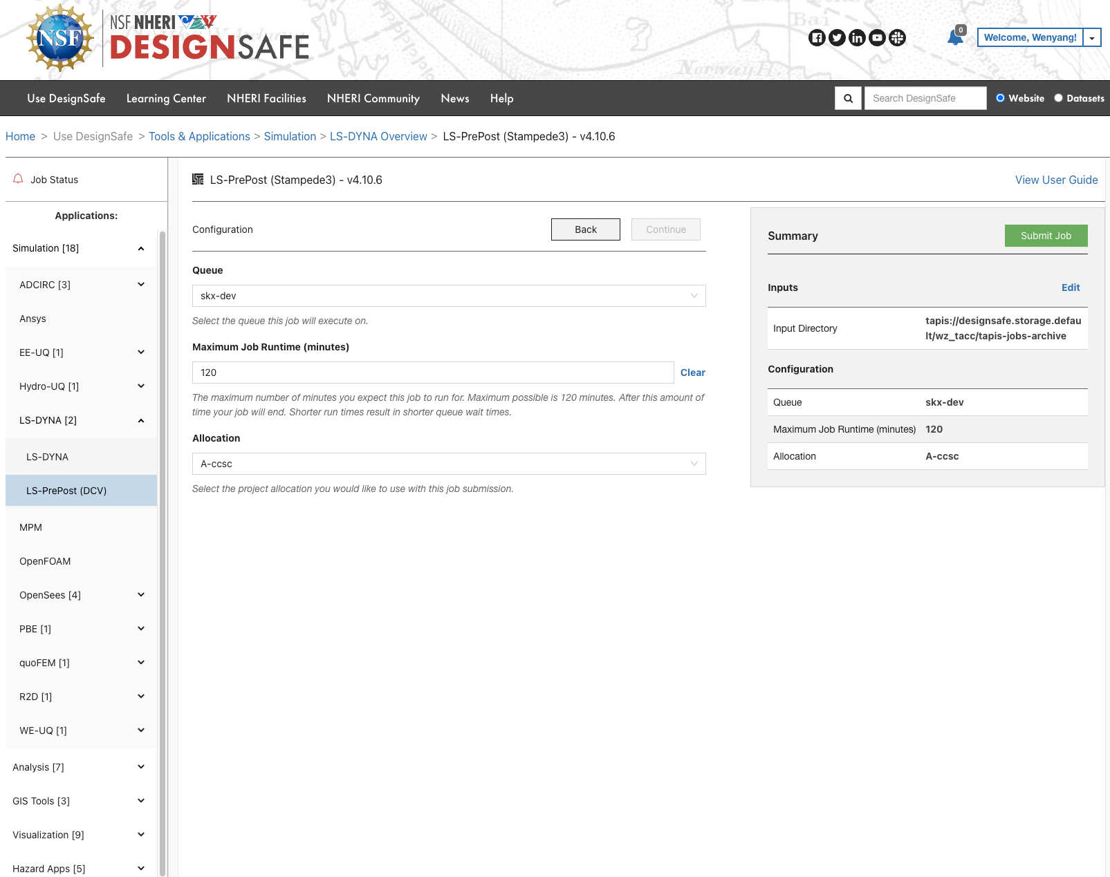Open the View User Guide link
The height and width of the screenshot is (877, 1110).
pyautogui.click(x=1056, y=180)
